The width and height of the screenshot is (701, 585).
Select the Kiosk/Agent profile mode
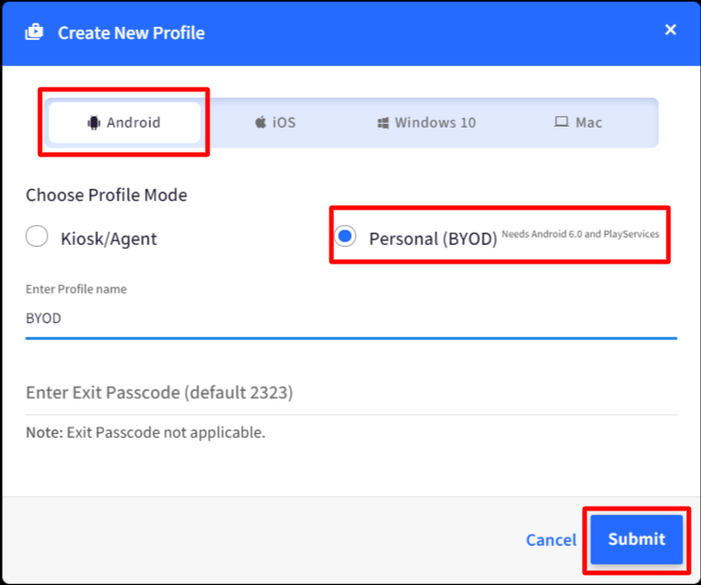pos(36,237)
